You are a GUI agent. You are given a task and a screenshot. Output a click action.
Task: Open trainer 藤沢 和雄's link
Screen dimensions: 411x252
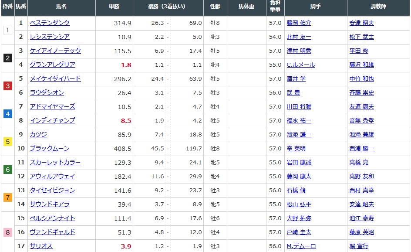[x=361, y=65]
